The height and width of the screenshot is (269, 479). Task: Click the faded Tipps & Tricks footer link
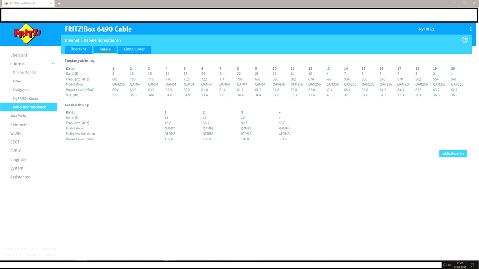(14, 254)
